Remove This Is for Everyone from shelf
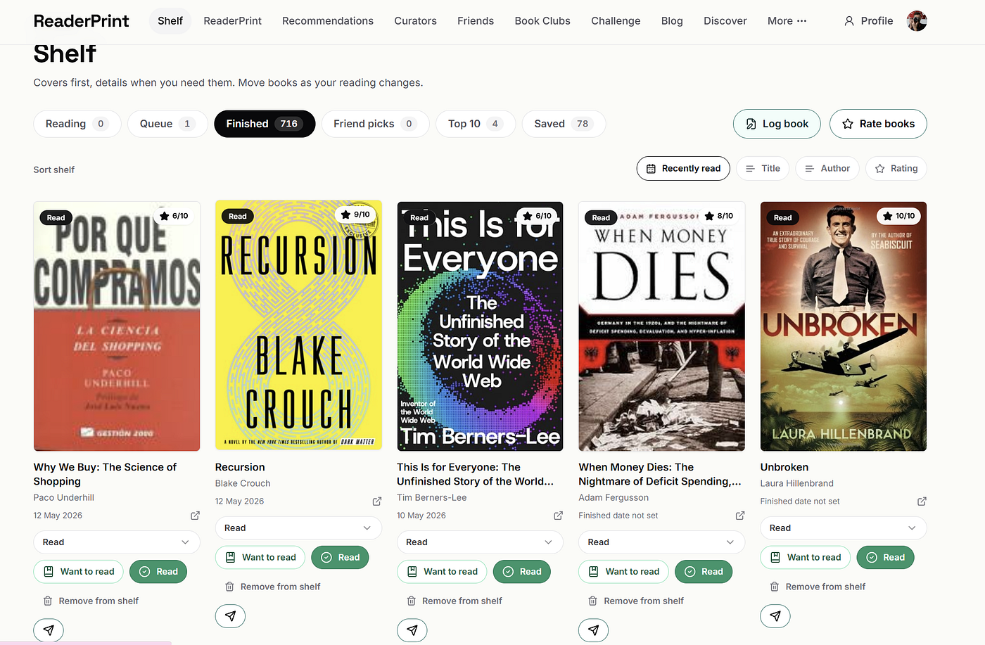The width and height of the screenshot is (985, 645). tap(455, 601)
